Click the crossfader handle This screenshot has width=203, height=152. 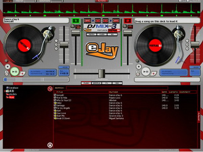tap(102, 73)
